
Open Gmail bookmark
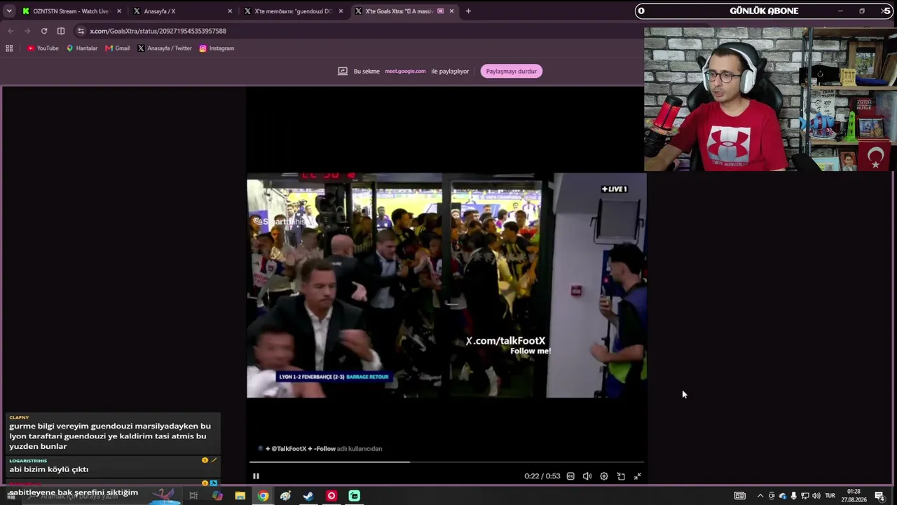[x=118, y=48]
